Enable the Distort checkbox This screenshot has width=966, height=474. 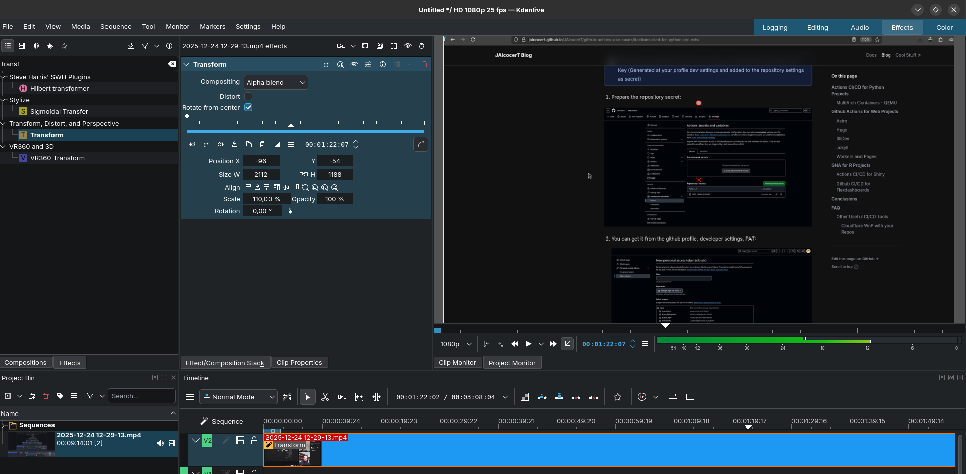[248, 96]
